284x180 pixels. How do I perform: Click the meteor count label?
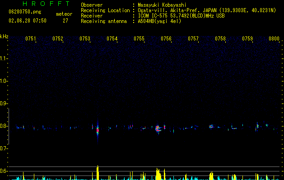tap(64, 14)
